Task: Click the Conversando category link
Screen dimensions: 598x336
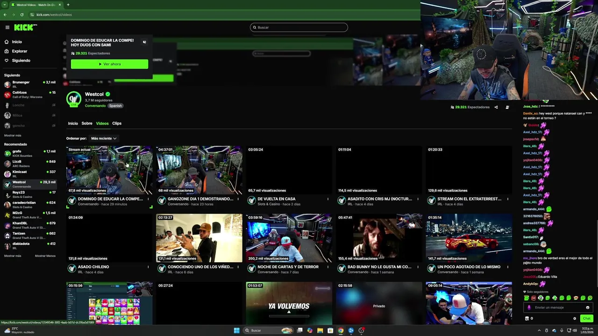Action: 95,106
